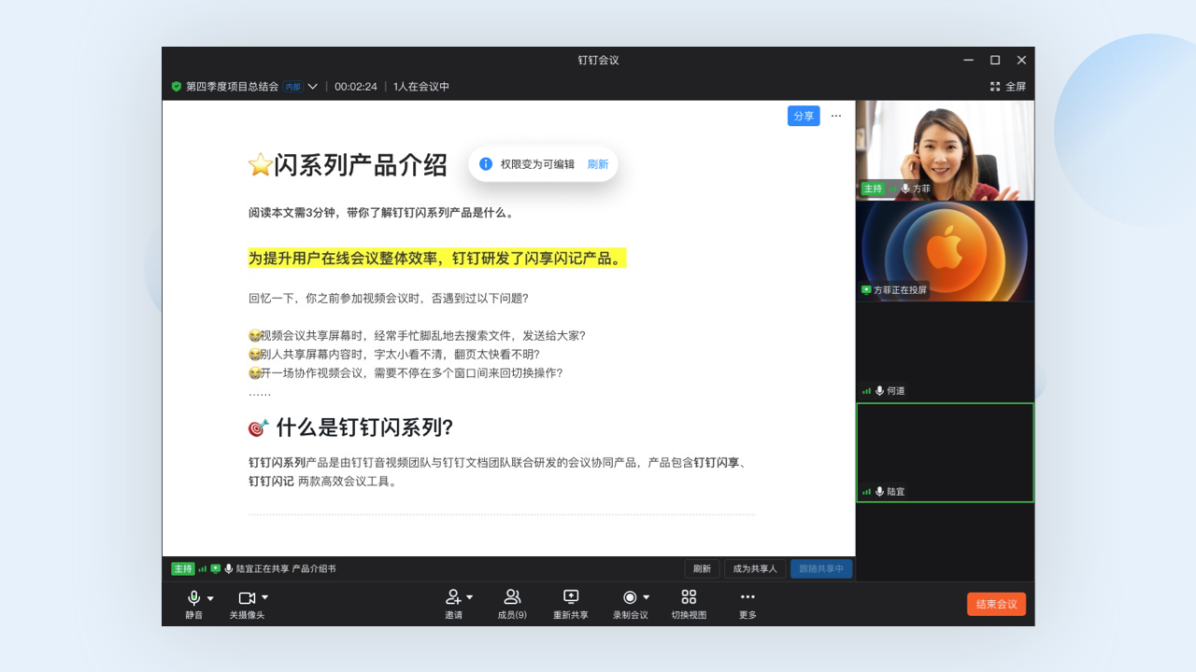This screenshot has height=672, width=1196.
Task: End the meeting with 结束会议
Action: point(996,604)
